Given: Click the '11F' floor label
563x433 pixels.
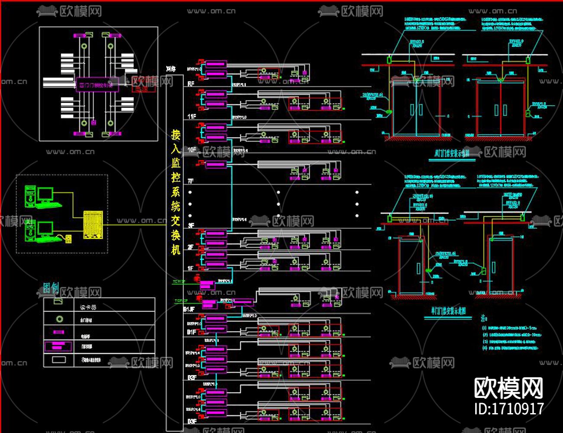Looking at the screenshot, I should pos(192,116).
